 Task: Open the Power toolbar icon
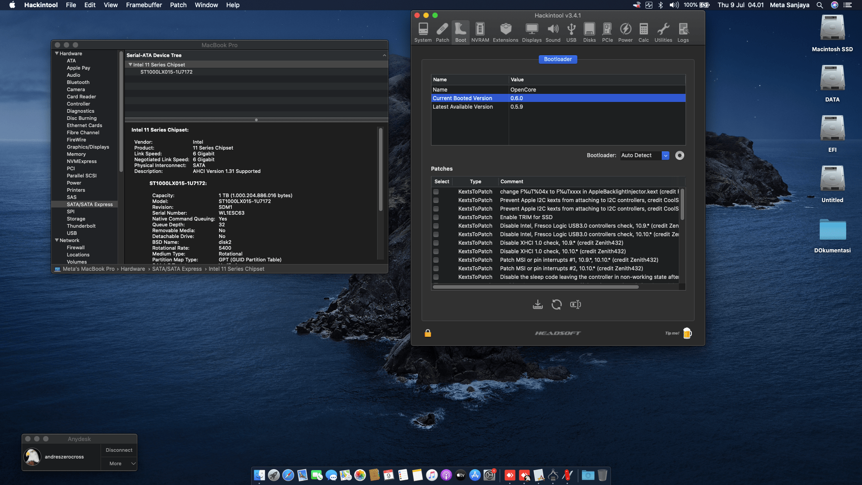[x=625, y=32]
